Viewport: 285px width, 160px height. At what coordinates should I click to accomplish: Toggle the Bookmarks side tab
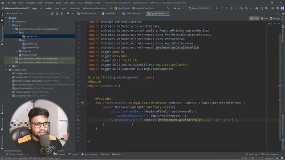[x=2, y=124]
